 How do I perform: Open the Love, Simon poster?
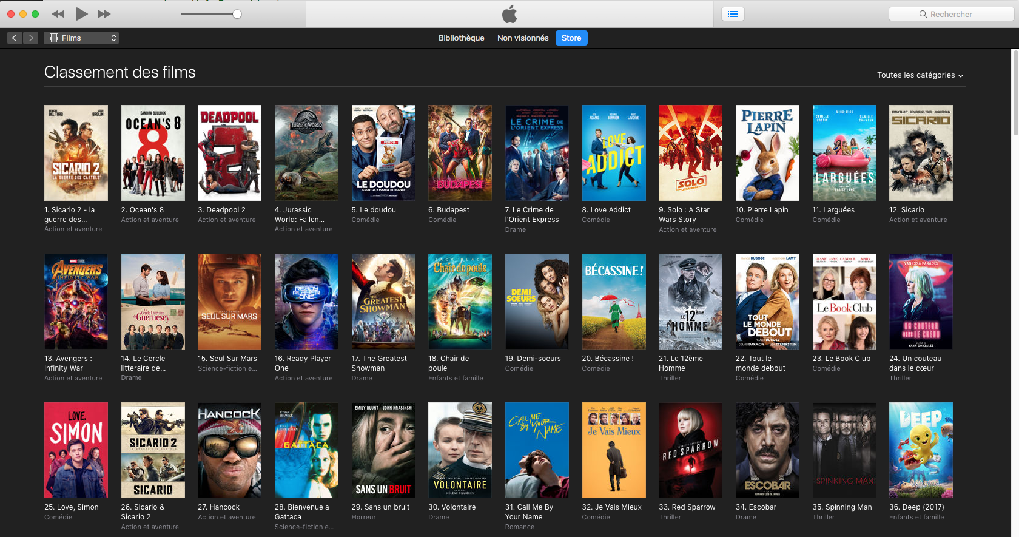coord(76,450)
